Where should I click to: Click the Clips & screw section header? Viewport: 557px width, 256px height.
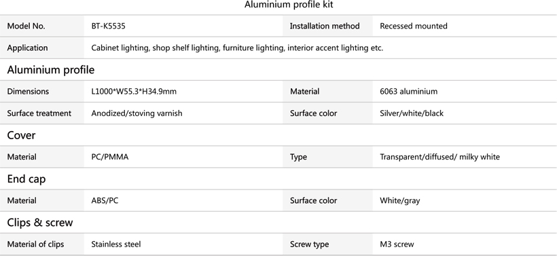(x=40, y=223)
